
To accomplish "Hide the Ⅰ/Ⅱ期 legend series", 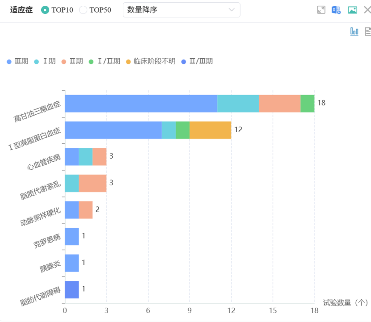I will 105,61.
